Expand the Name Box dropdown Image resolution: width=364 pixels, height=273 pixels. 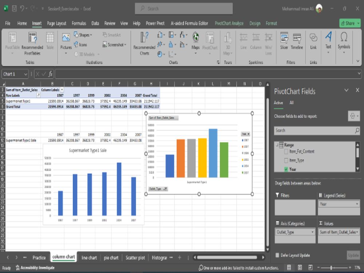click(25, 74)
